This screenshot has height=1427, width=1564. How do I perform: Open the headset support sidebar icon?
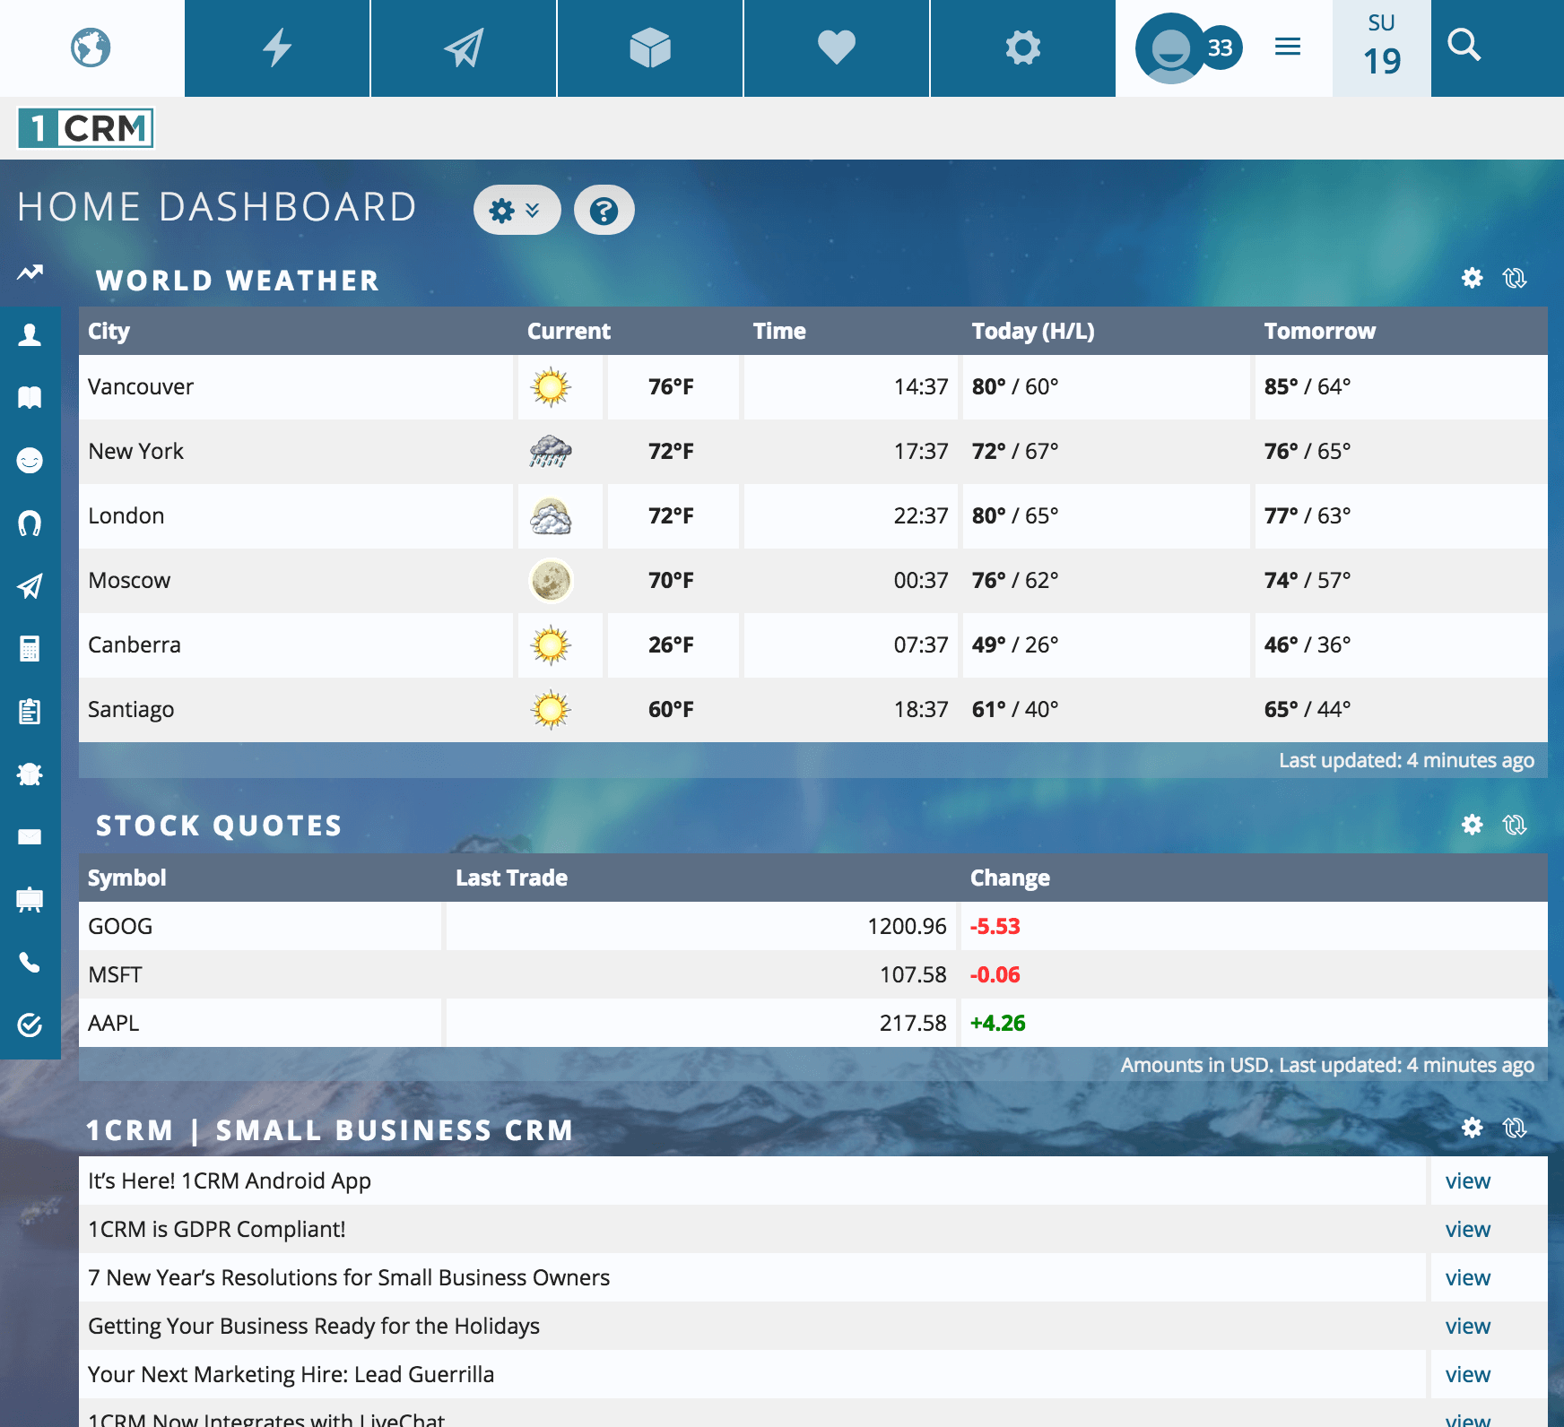[x=30, y=523]
